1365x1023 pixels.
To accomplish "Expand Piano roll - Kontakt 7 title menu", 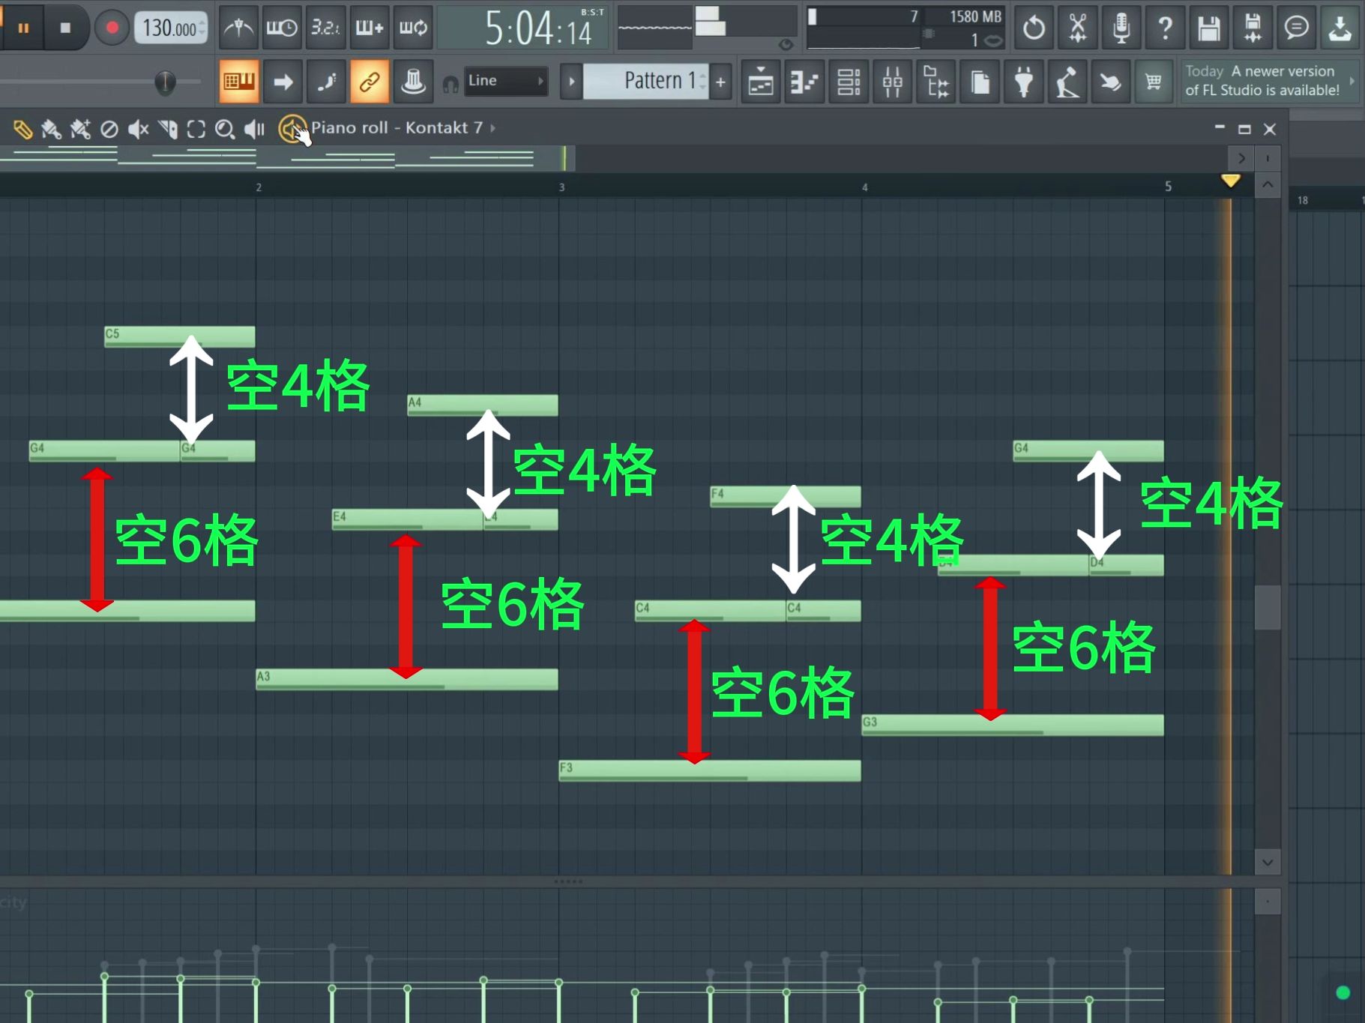I will (493, 128).
